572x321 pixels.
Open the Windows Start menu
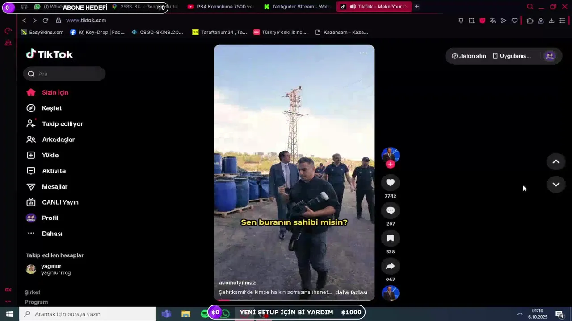click(x=9, y=314)
